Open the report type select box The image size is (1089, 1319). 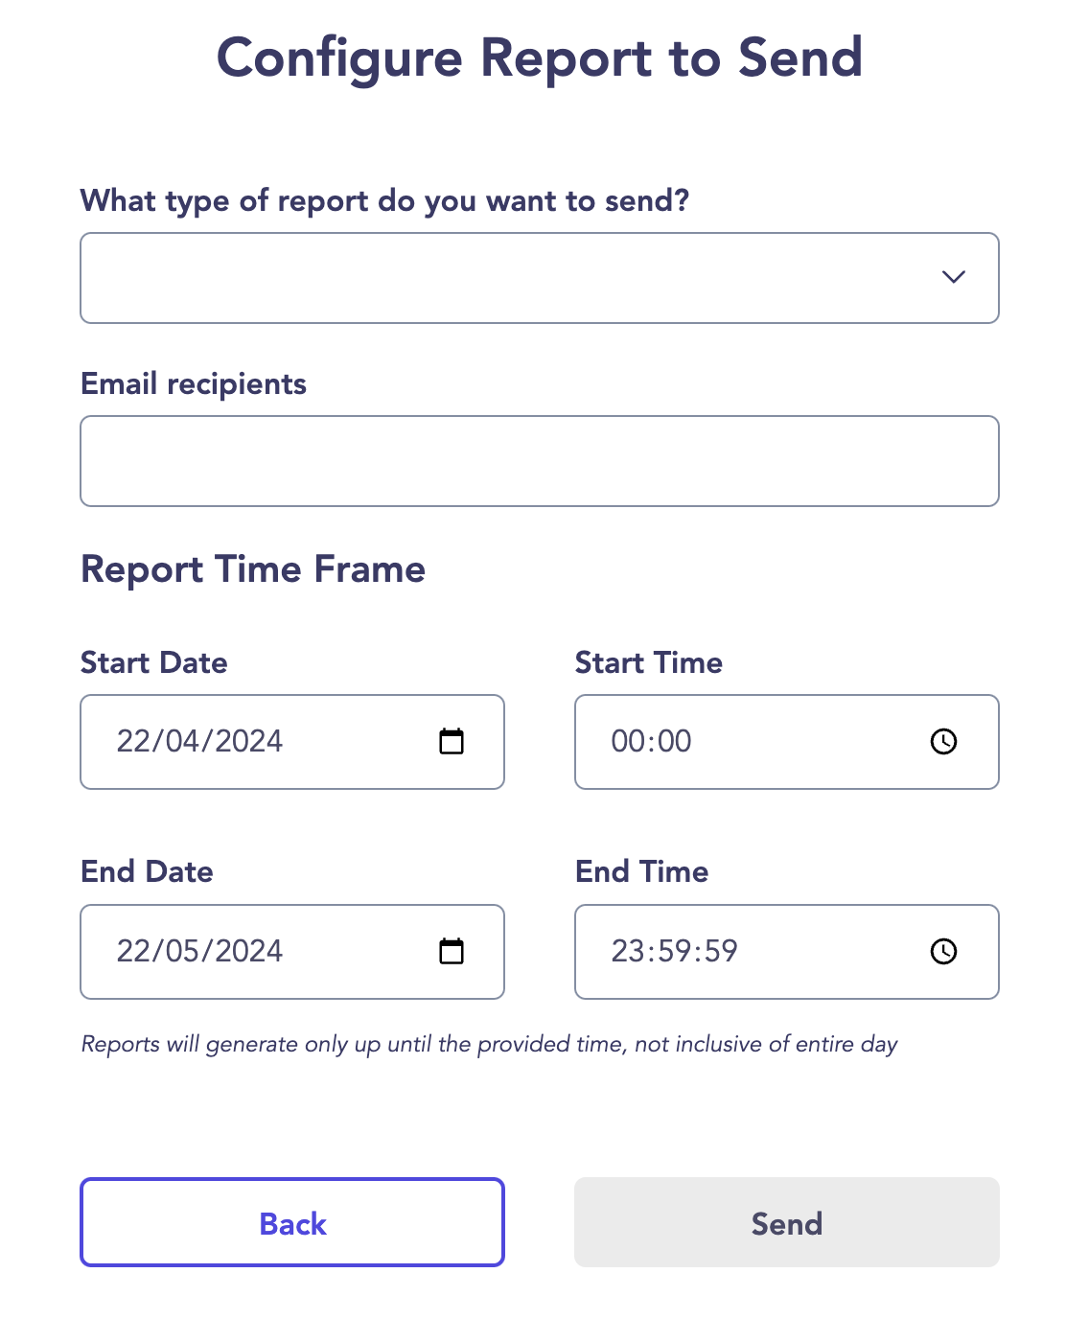540,278
